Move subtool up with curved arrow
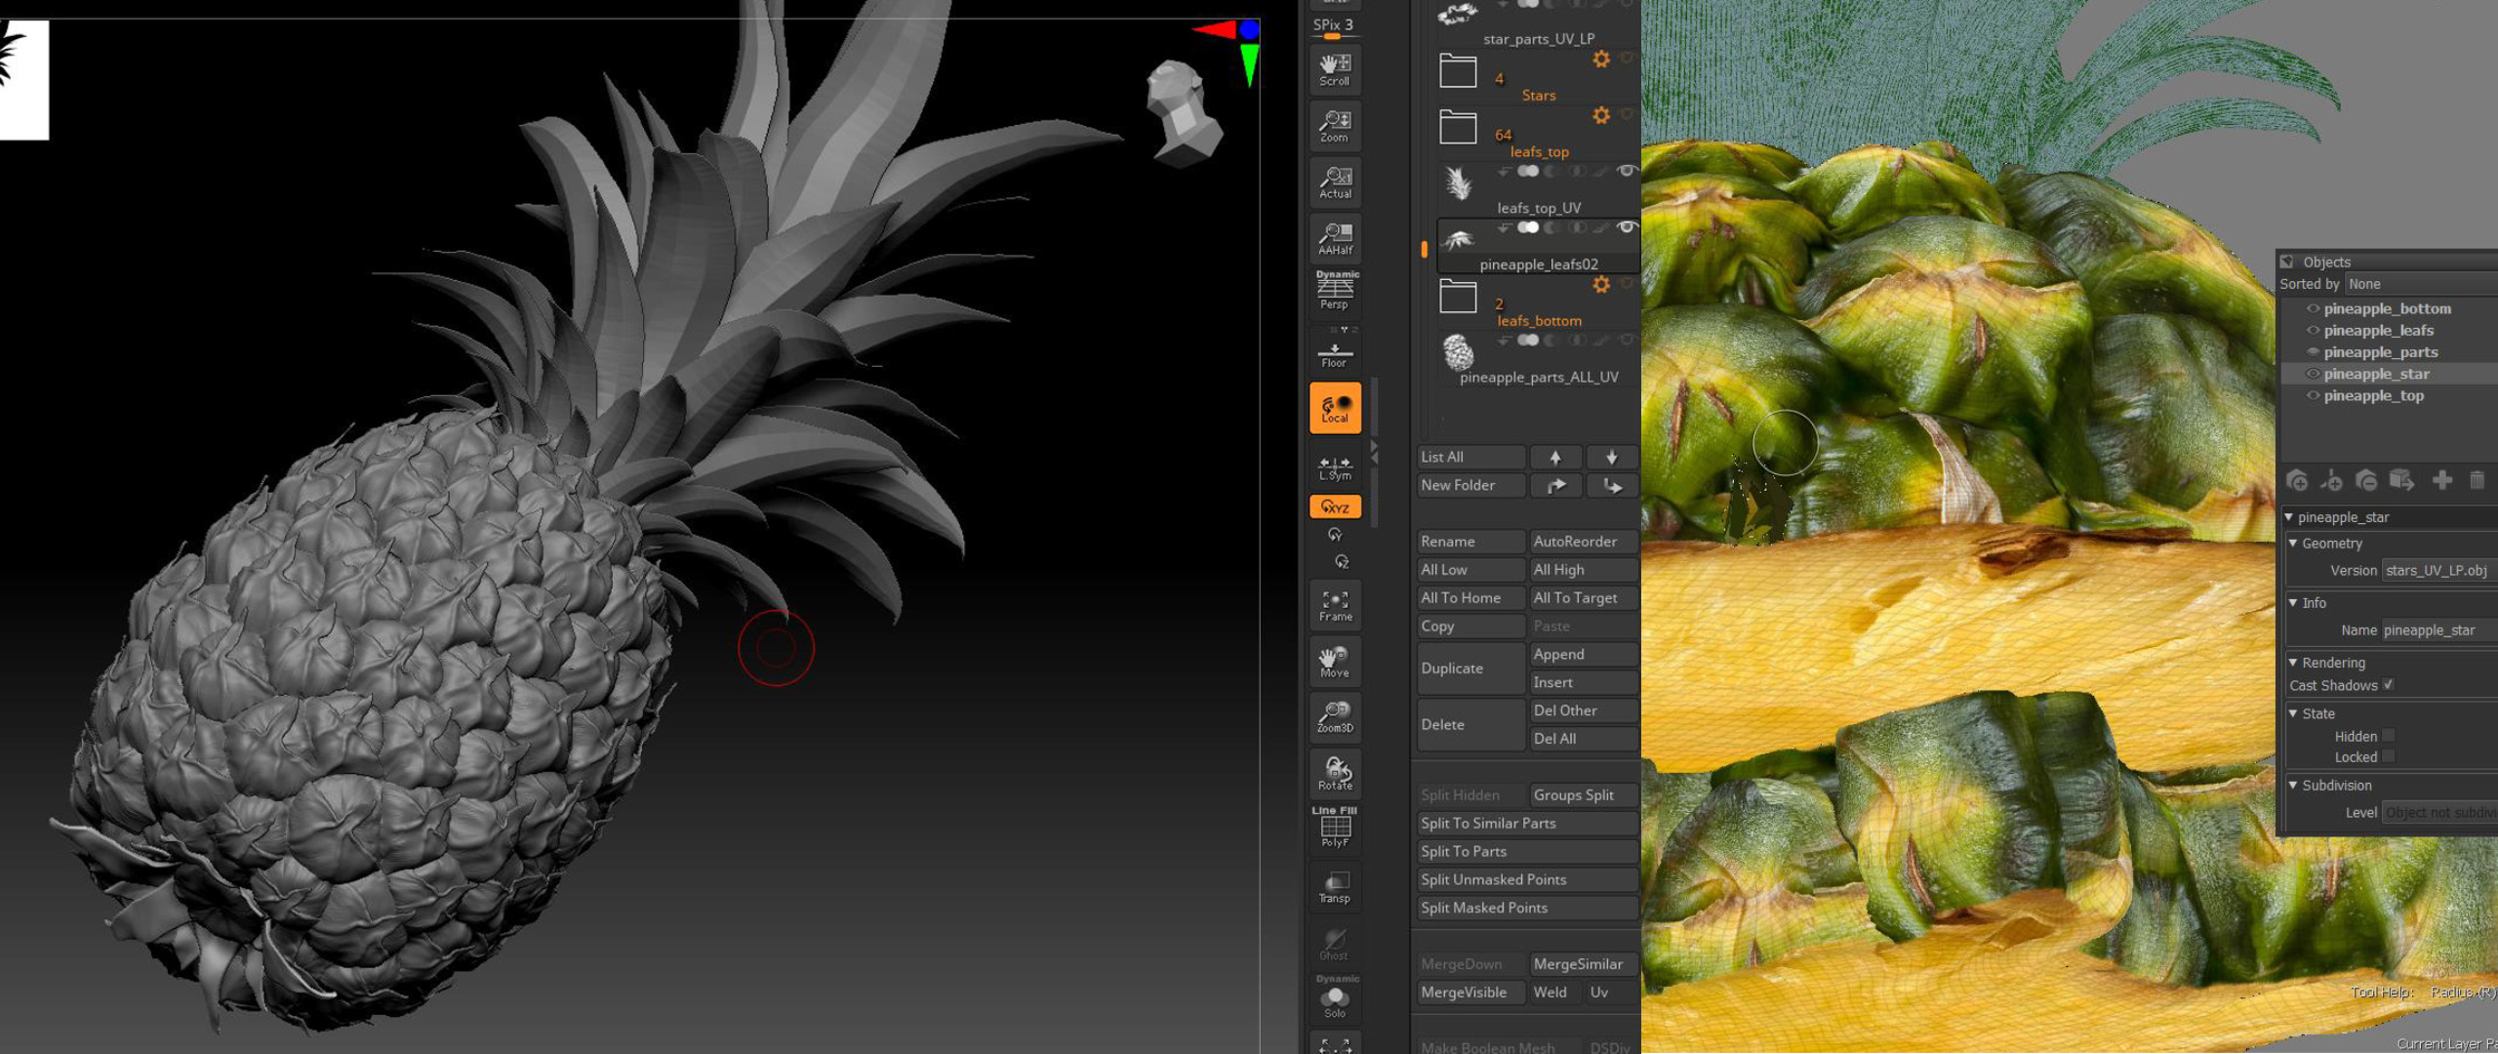The width and height of the screenshot is (2498, 1054). click(x=1555, y=485)
